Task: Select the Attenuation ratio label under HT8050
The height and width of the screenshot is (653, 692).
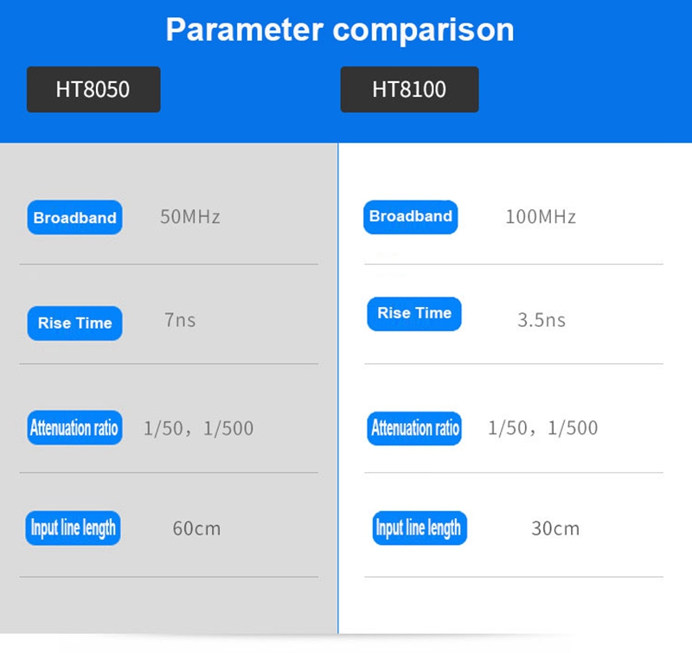Action: pyautogui.click(x=74, y=427)
